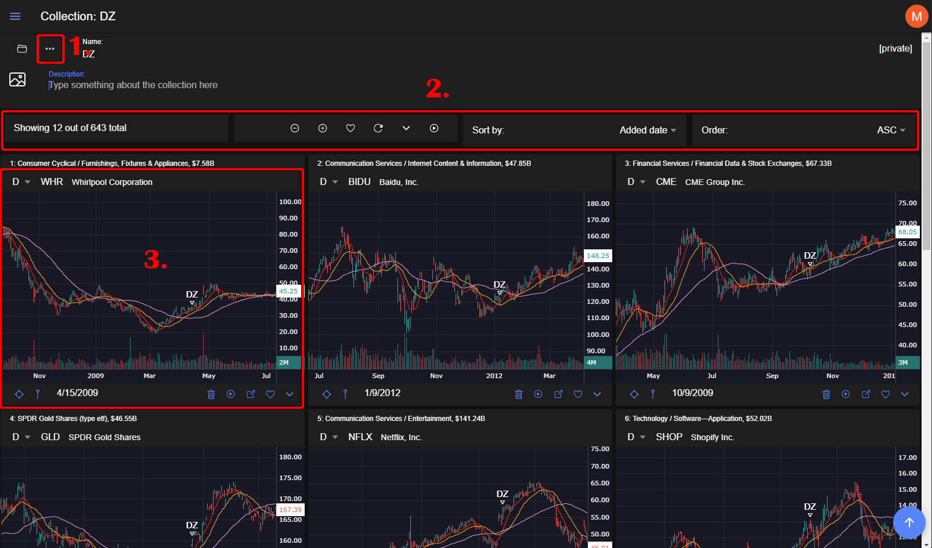
Task: Click the DZ marker on the WHR chart
Action: 192,297
